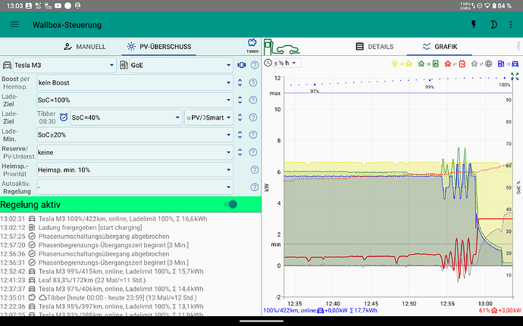The height and width of the screenshot is (326, 523).
Task: Step the SoC=100% value with arrows
Action: [x=240, y=100]
